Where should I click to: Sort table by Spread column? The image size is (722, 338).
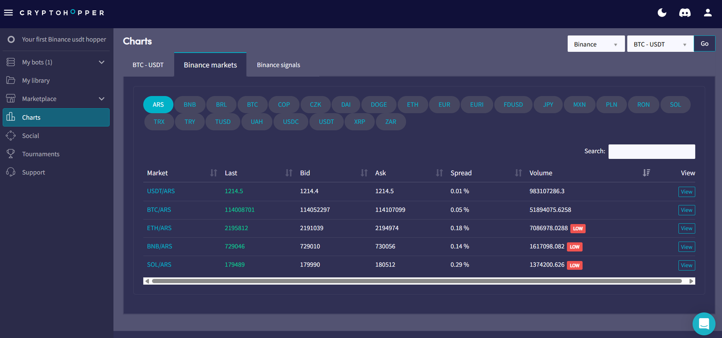(x=518, y=173)
